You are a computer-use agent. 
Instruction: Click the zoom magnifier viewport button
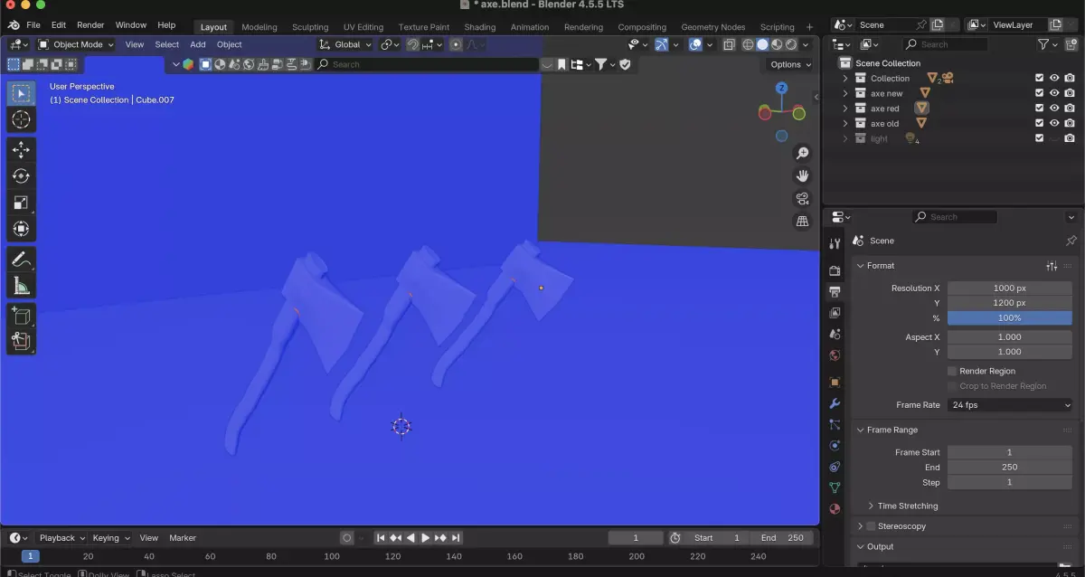(802, 153)
